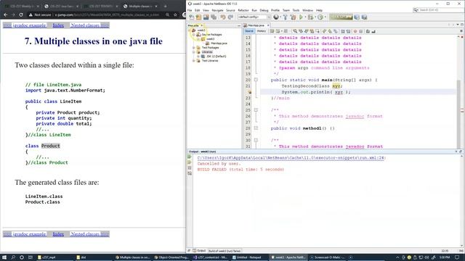The width and height of the screenshot is (465, 261).
Task: Expand the Test Packages node
Action: tap(194, 48)
